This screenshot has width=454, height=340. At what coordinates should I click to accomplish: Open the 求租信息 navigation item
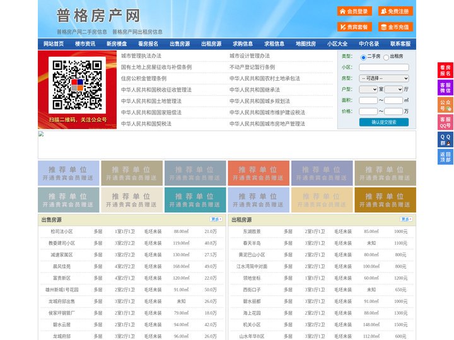pos(274,44)
